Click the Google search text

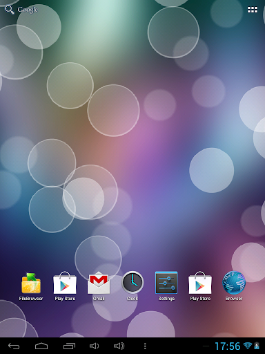(x=28, y=10)
